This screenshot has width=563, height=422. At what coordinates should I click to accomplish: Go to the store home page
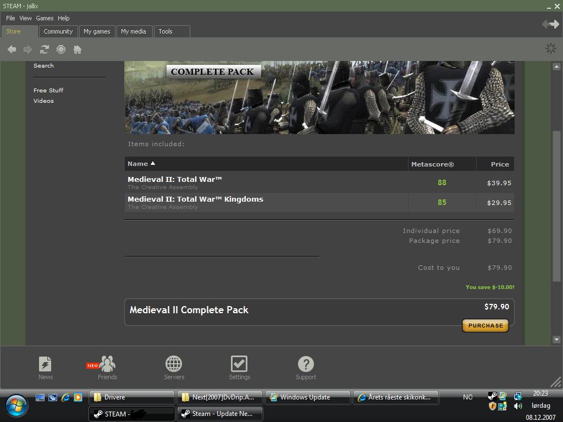pos(78,49)
